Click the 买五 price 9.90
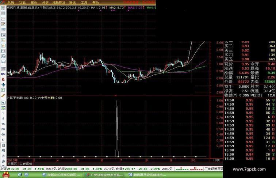276x178 pixels. 245,59
